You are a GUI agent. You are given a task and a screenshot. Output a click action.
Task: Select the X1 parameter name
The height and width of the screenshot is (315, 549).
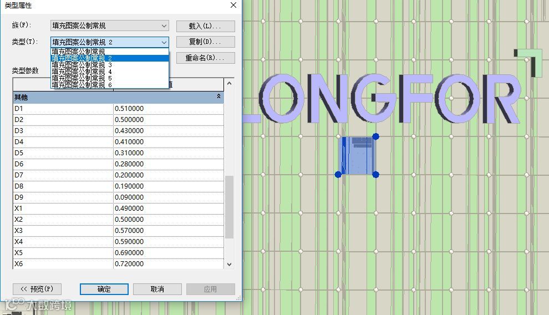(63, 209)
